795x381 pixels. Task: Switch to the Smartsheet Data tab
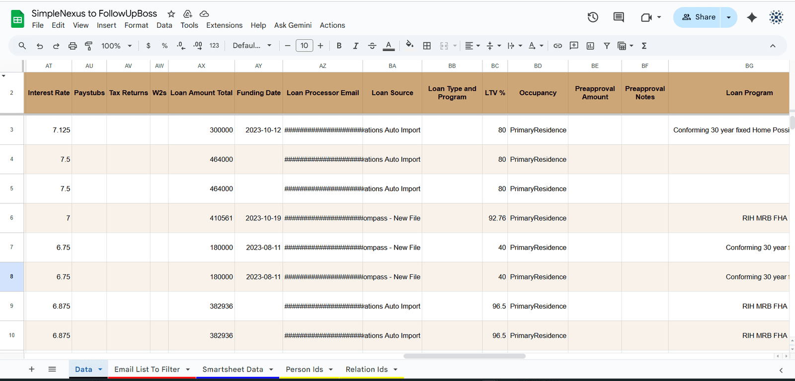point(233,370)
